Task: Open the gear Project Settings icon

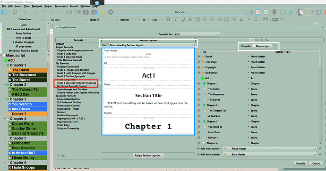Action: point(111,12)
